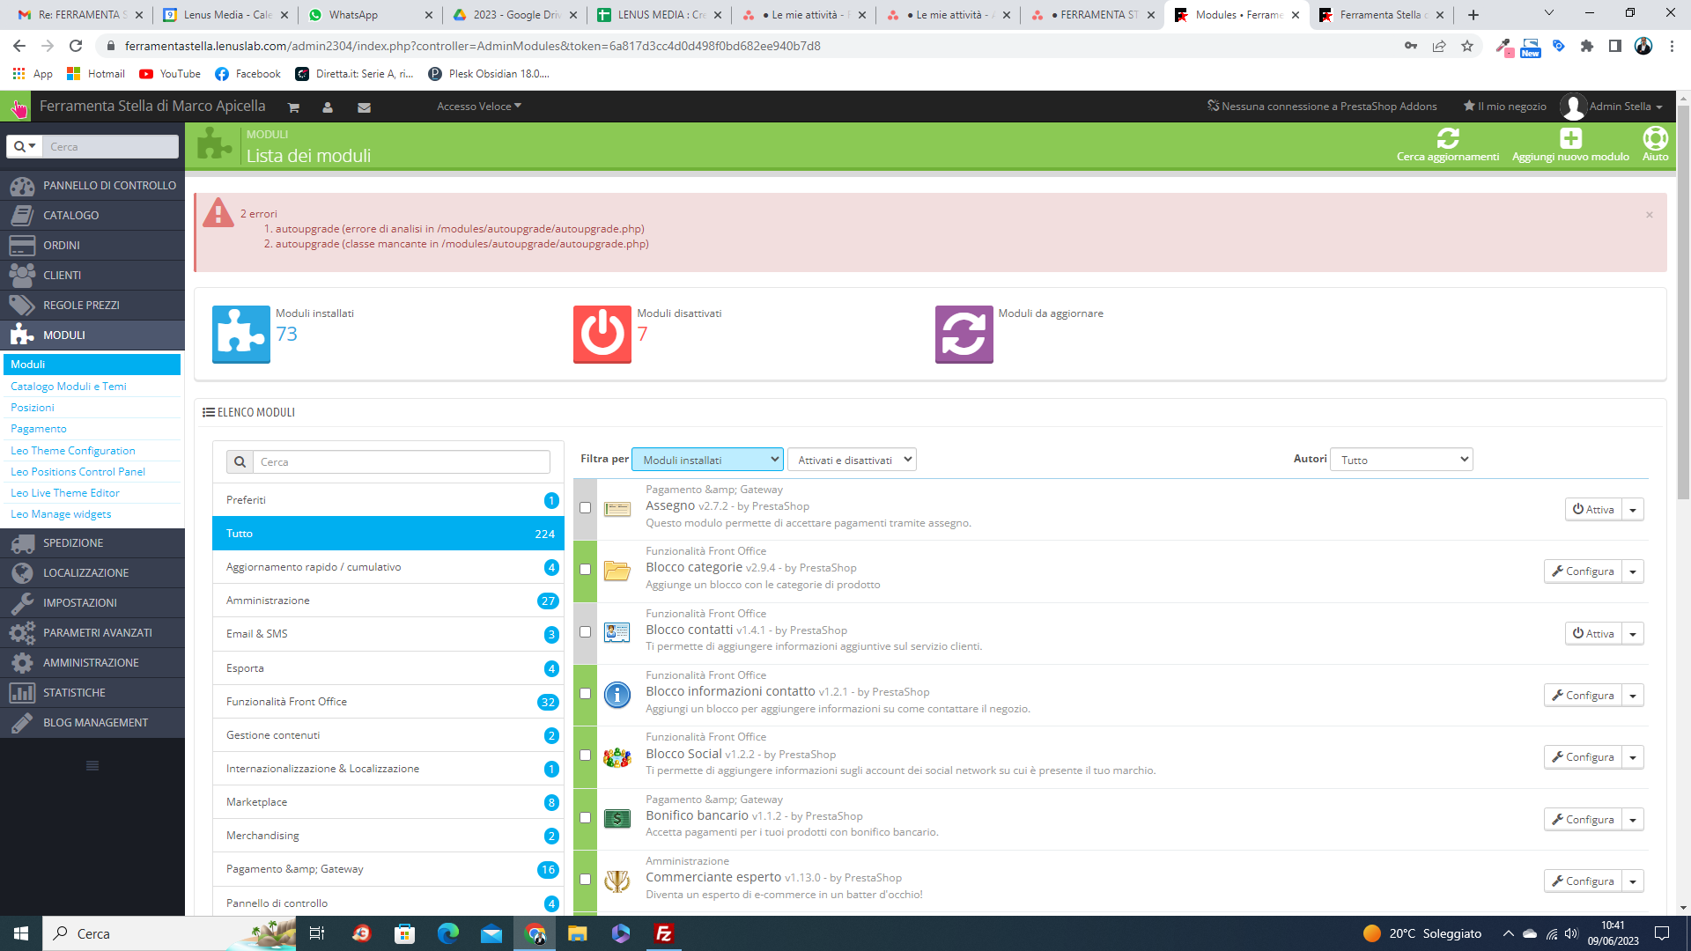This screenshot has height=951, width=1691.
Task: Tick the checkbox for the Assegno module
Action: click(585, 508)
